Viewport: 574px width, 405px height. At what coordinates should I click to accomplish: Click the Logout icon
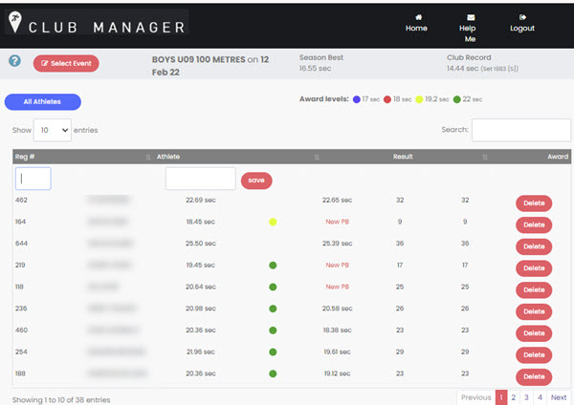tap(521, 17)
